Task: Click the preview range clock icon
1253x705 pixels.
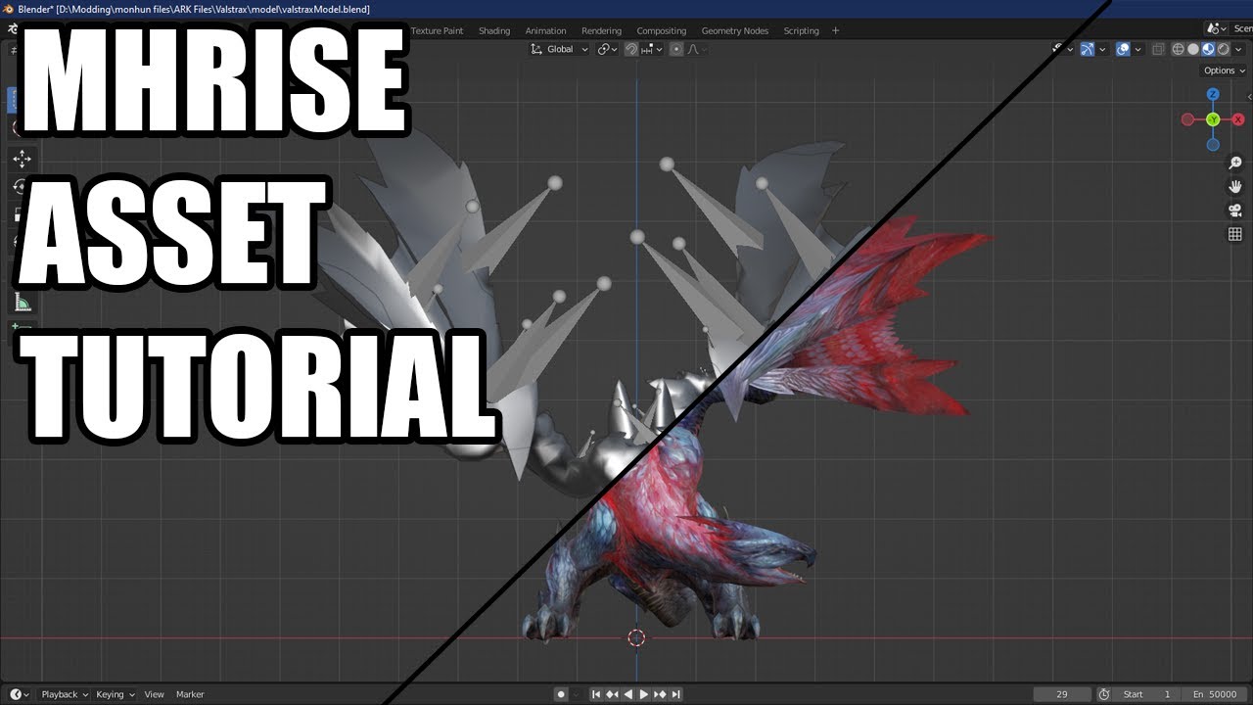Action: pyautogui.click(x=1105, y=694)
